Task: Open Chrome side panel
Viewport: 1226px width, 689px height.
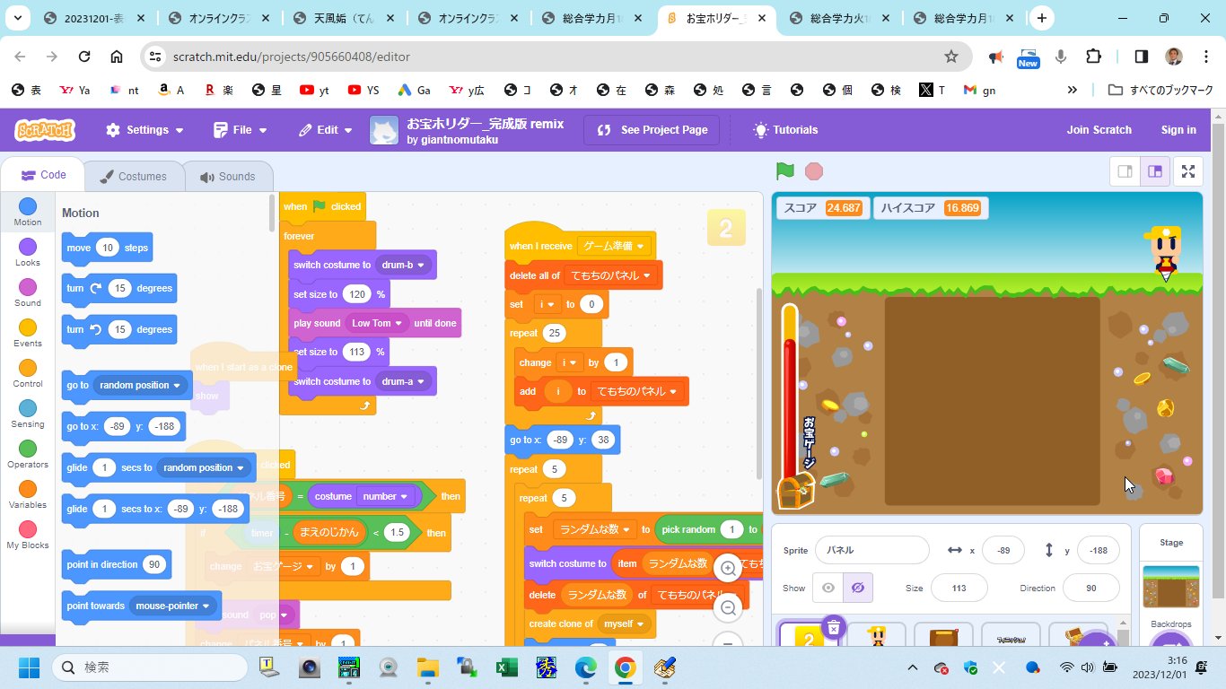Action: tap(1141, 57)
